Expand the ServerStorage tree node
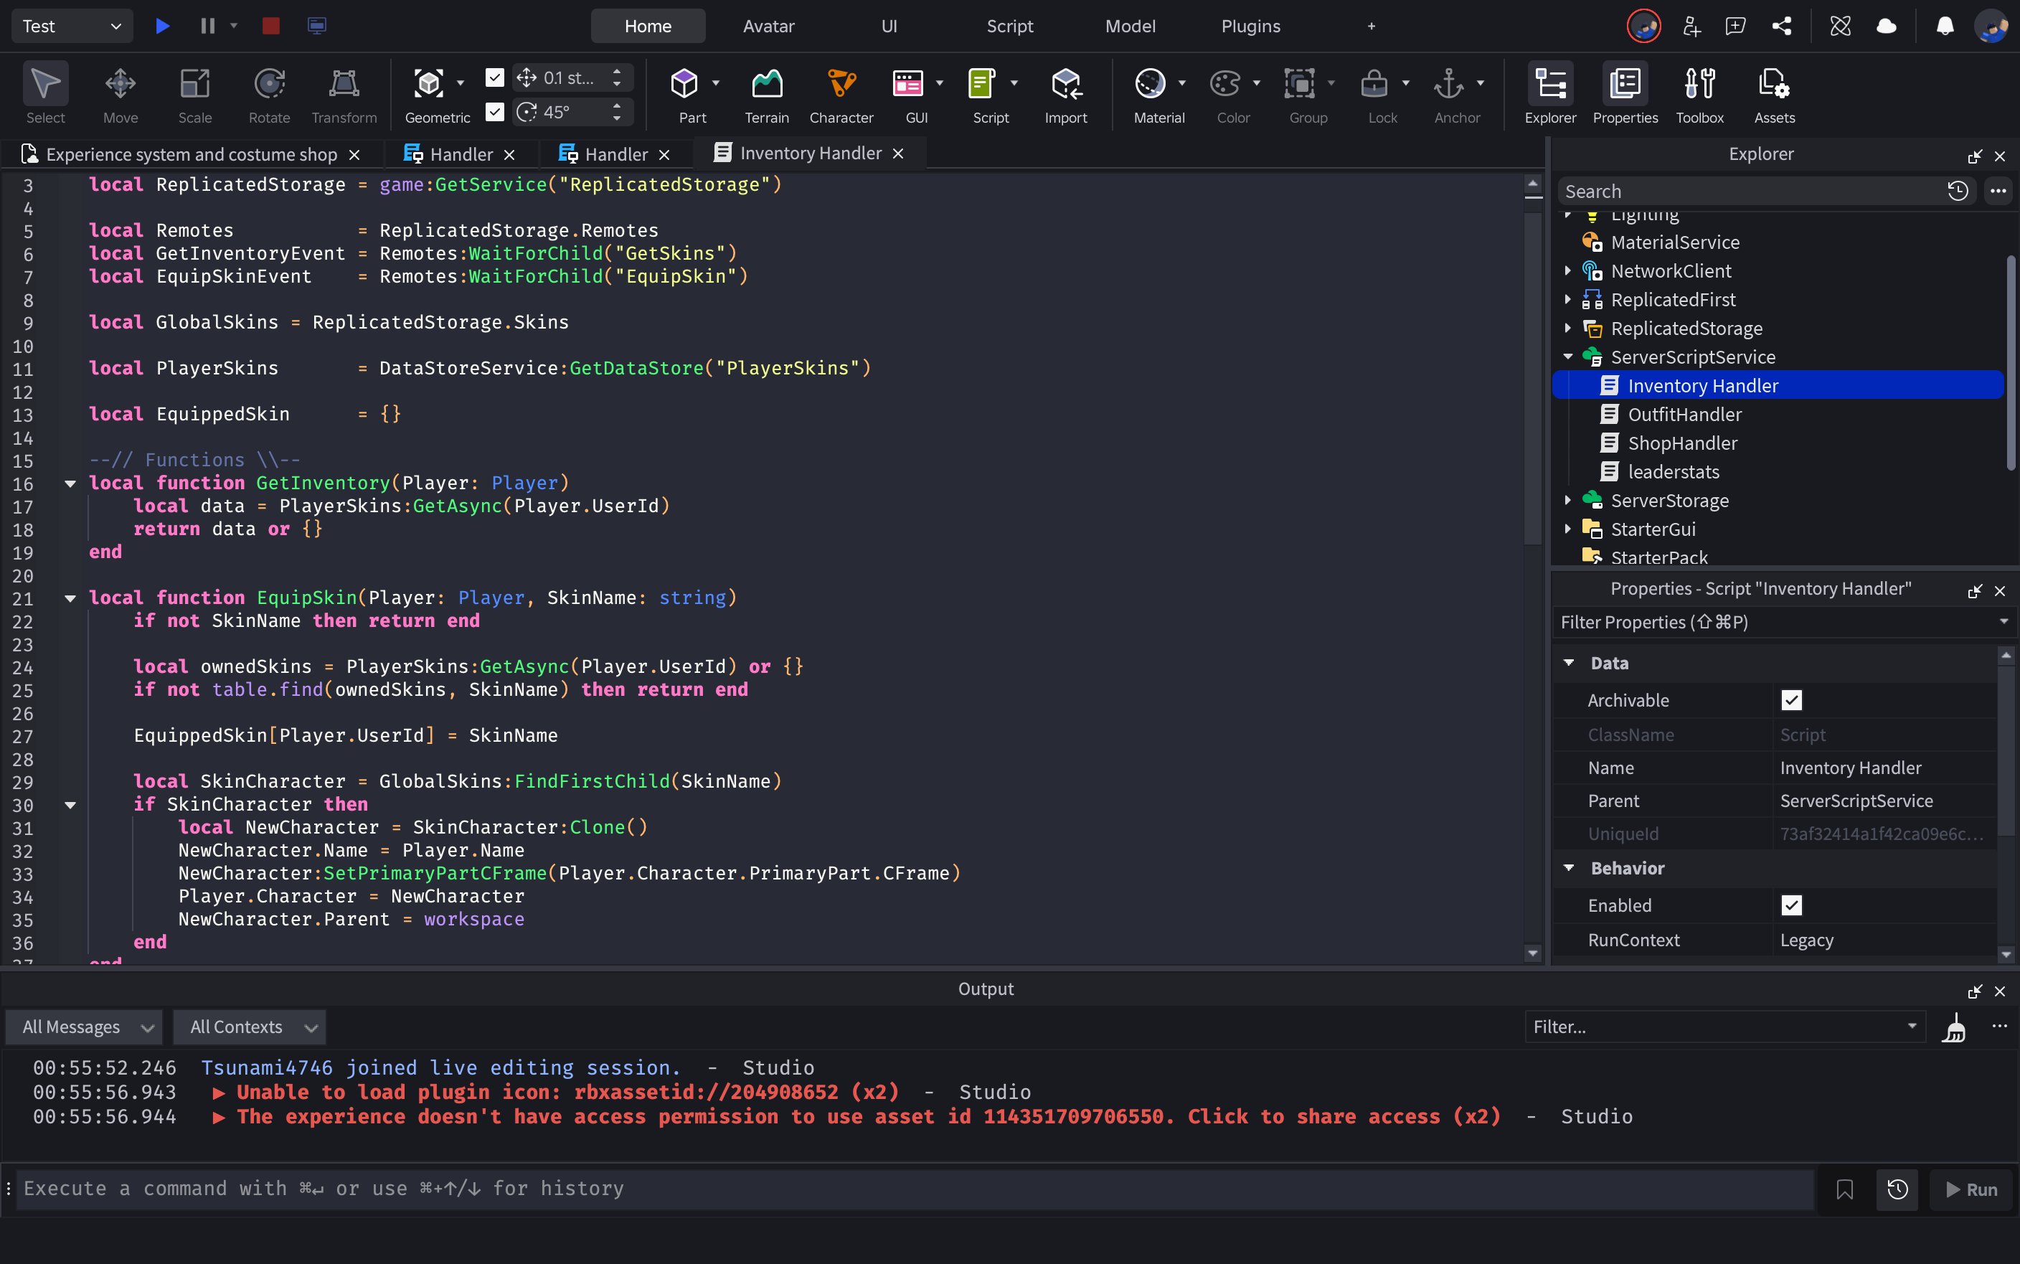The width and height of the screenshot is (2020, 1264). point(1568,501)
